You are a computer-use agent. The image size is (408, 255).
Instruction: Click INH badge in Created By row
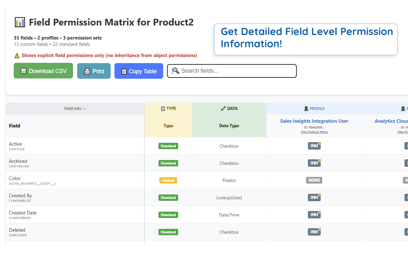[314, 198]
